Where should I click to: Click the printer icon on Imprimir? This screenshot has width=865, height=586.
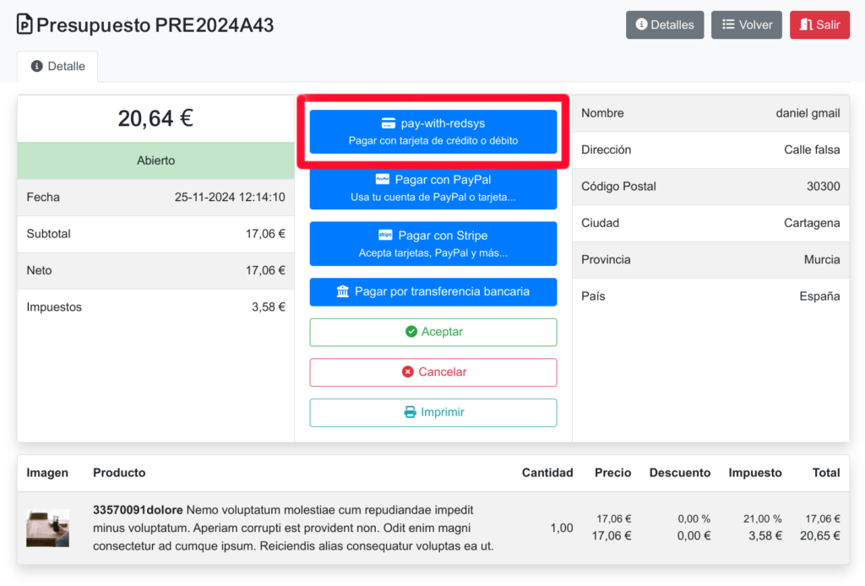point(411,412)
